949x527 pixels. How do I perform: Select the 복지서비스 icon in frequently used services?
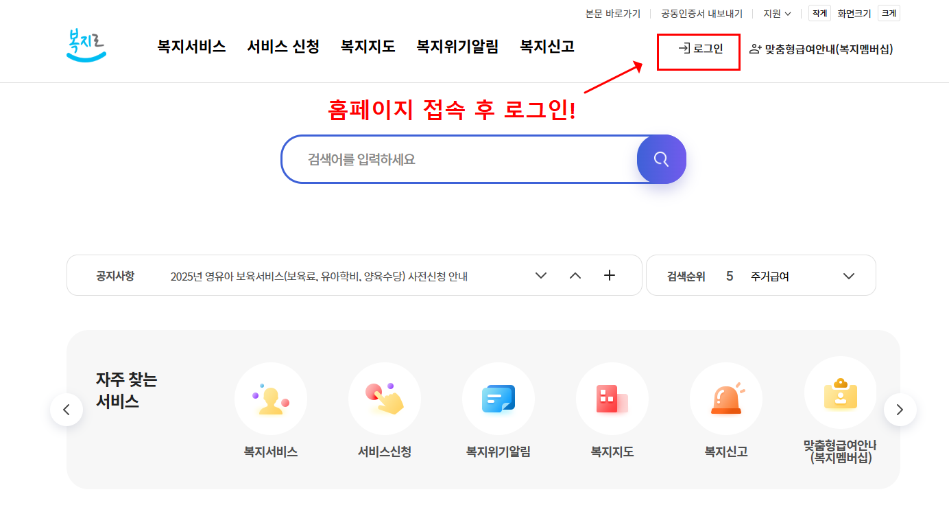pyautogui.click(x=270, y=398)
